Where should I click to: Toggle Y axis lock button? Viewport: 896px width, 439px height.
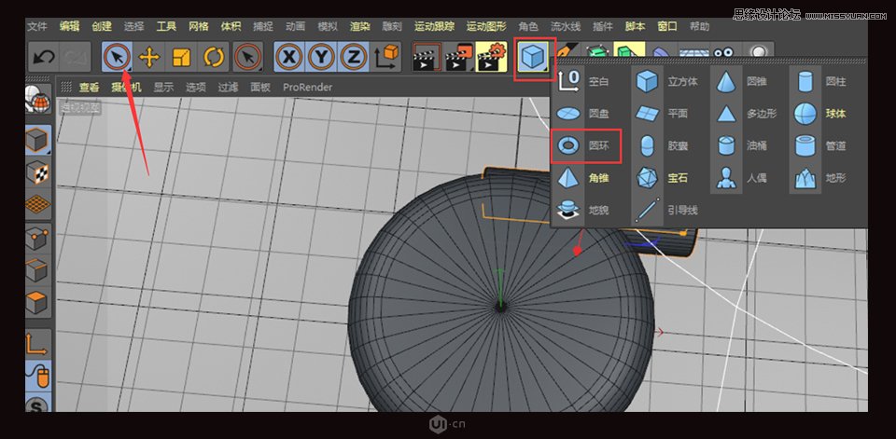pyautogui.click(x=322, y=58)
